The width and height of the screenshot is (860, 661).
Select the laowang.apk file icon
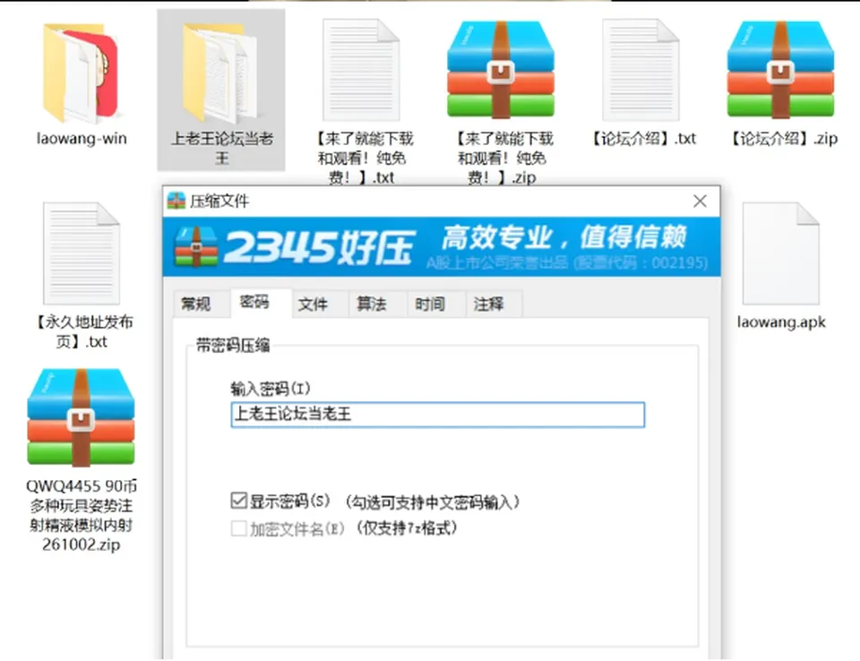(780, 253)
